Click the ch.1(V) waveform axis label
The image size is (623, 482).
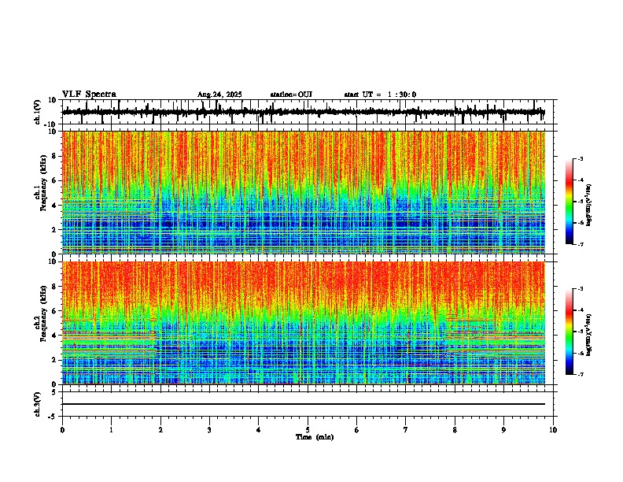pyautogui.click(x=38, y=112)
